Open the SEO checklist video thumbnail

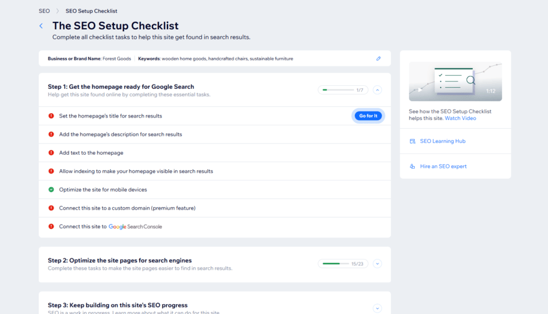(455, 81)
